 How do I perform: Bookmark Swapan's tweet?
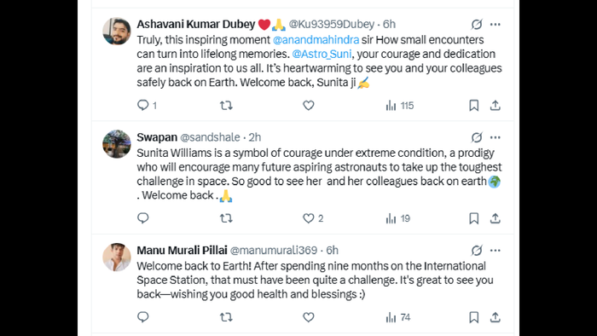(473, 218)
